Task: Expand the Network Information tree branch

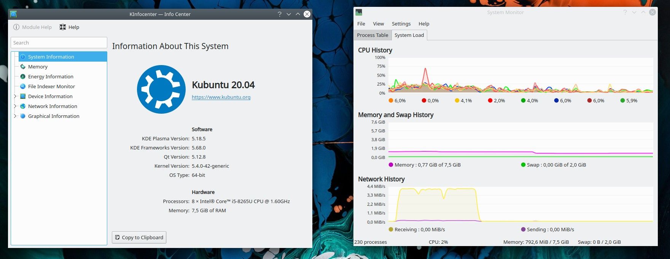Action: [x=15, y=106]
